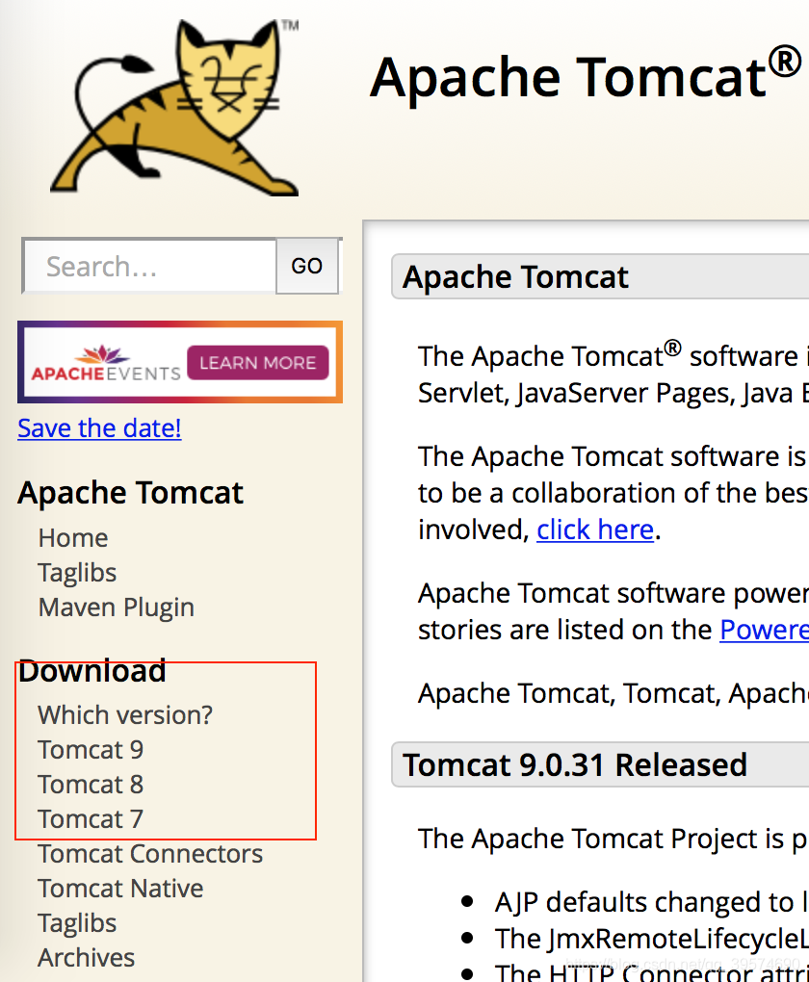Open the Which version? download link

coord(125,715)
